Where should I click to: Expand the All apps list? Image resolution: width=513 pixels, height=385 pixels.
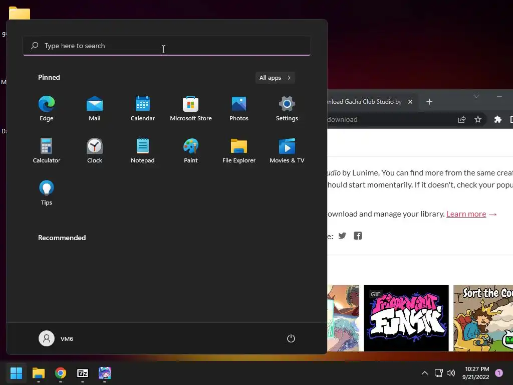(x=275, y=78)
